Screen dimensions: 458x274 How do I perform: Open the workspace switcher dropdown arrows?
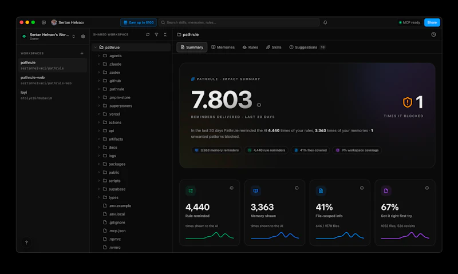[74, 37]
